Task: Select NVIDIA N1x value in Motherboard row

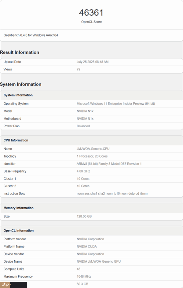Action: (x=85, y=119)
